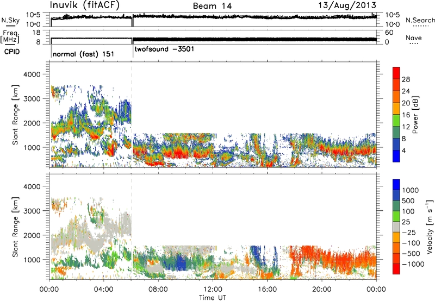
Task: Click the '08:00' time tick label
Action: pyautogui.click(x=158, y=290)
